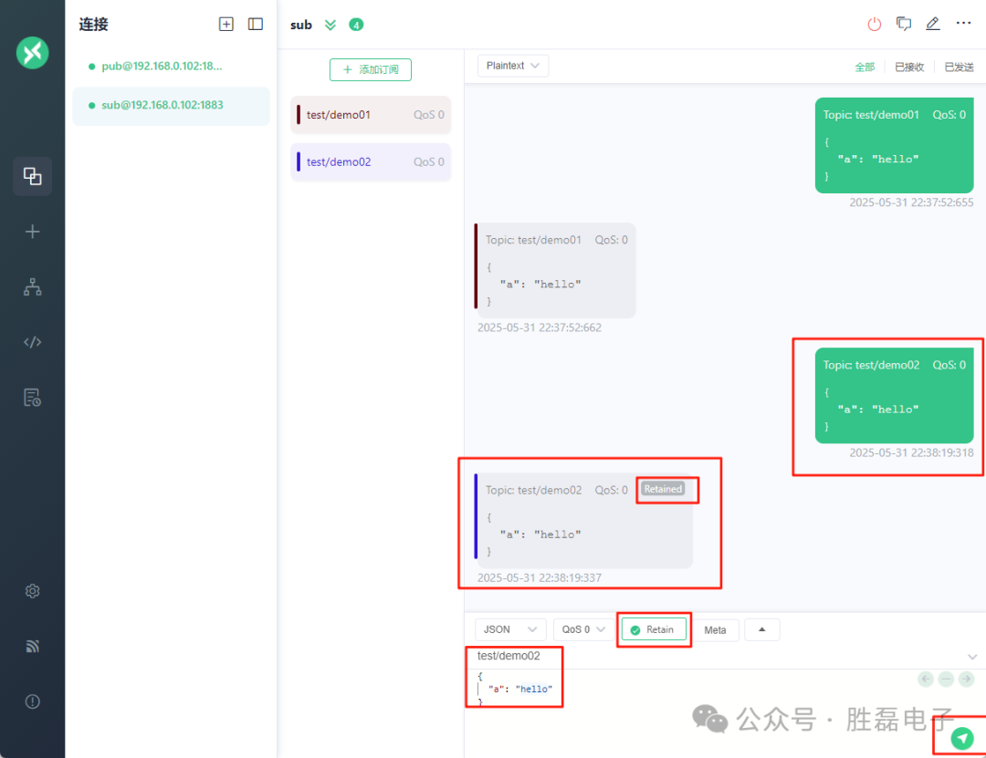Image resolution: width=986 pixels, height=758 pixels.
Task: Click the 添加订阅 add subscription button
Action: coord(371,69)
